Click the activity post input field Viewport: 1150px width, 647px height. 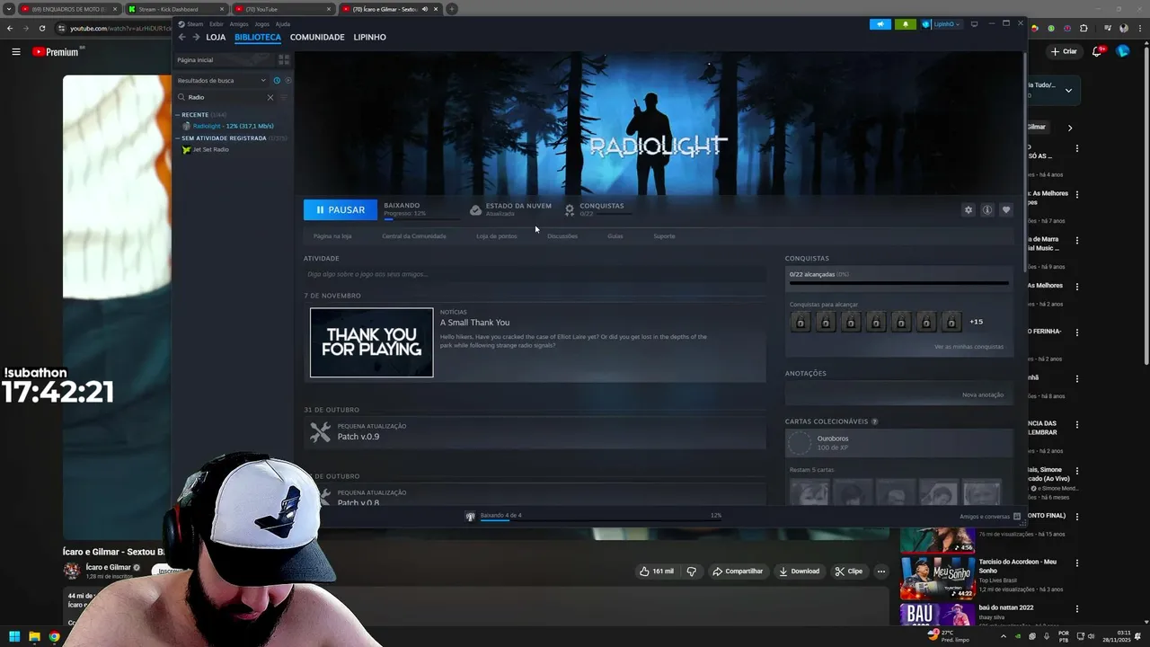pyautogui.click(x=535, y=274)
